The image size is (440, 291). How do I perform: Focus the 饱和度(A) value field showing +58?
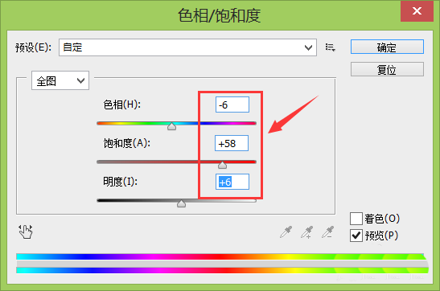coord(232,143)
